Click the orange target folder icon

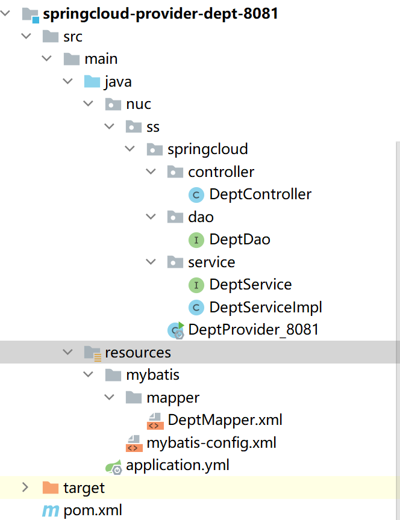pyautogui.click(x=51, y=487)
